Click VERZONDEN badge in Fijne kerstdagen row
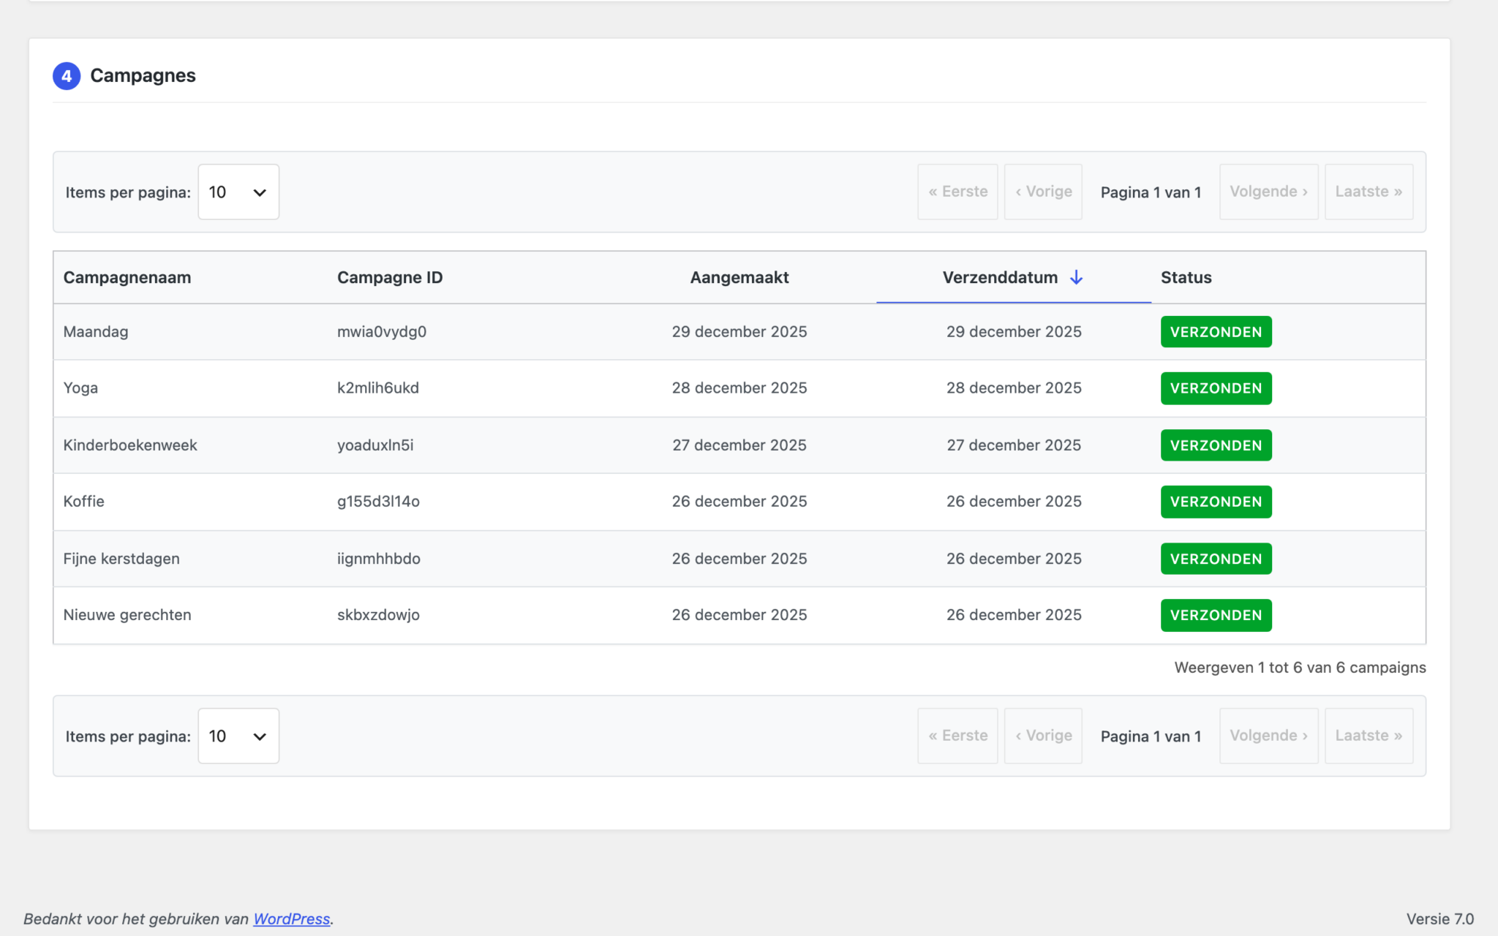The height and width of the screenshot is (936, 1498). tap(1216, 558)
